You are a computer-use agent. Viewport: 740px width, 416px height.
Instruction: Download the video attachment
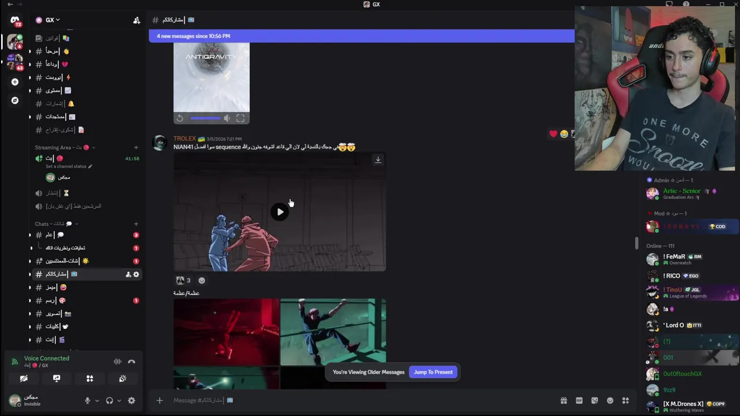(x=378, y=159)
